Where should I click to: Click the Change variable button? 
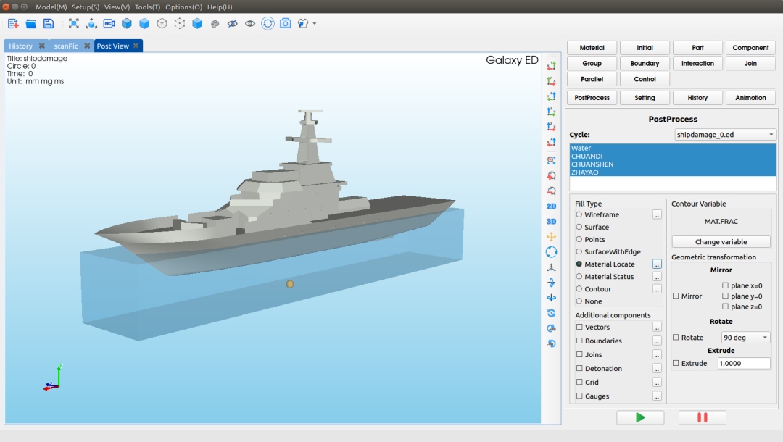pos(721,242)
